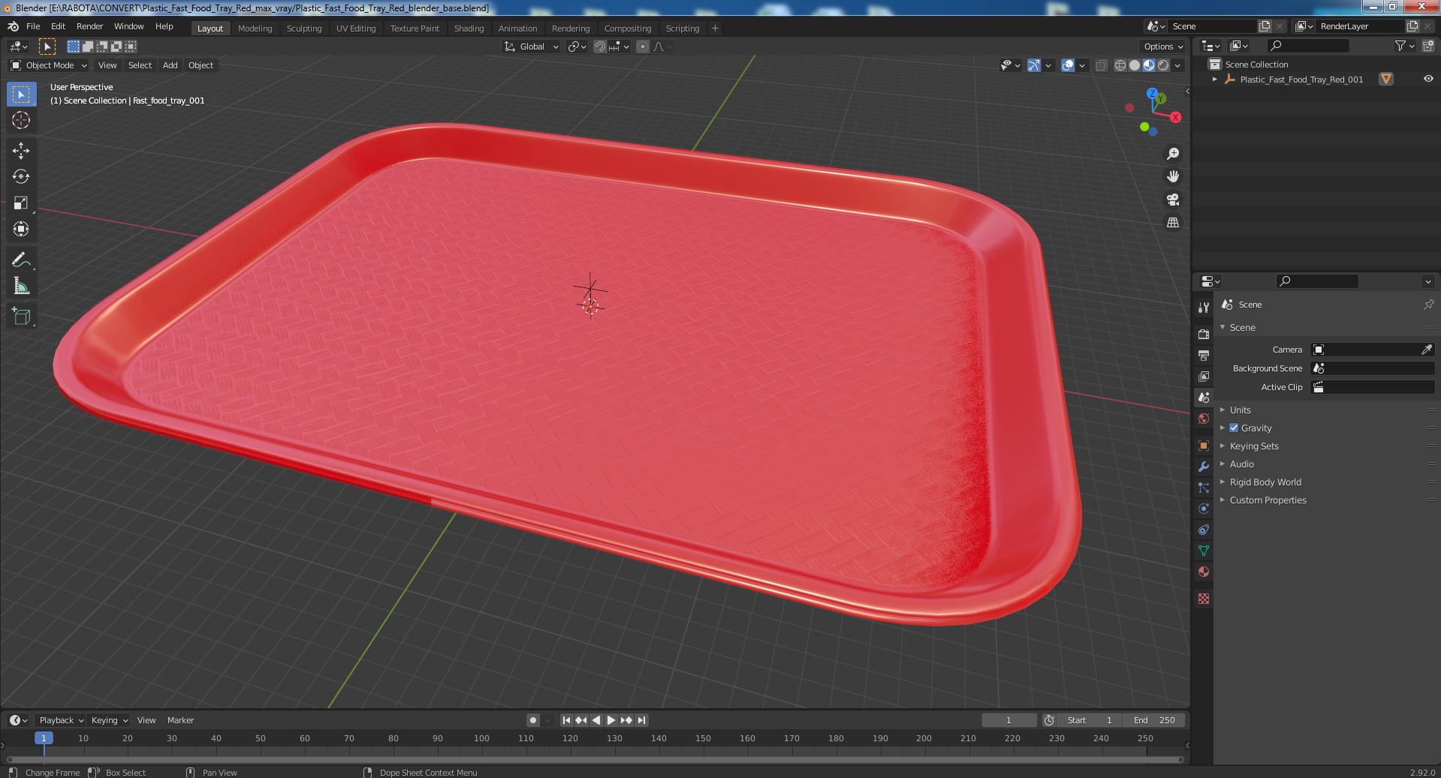Hide Plastic_Fast_Food_Tray_Red_001 with the eye icon
The width and height of the screenshot is (1441, 778).
pos(1428,79)
